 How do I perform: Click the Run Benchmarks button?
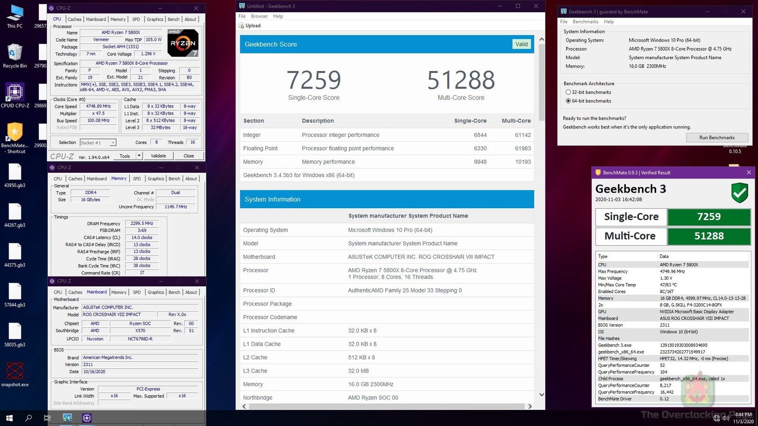pyautogui.click(x=717, y=137)
